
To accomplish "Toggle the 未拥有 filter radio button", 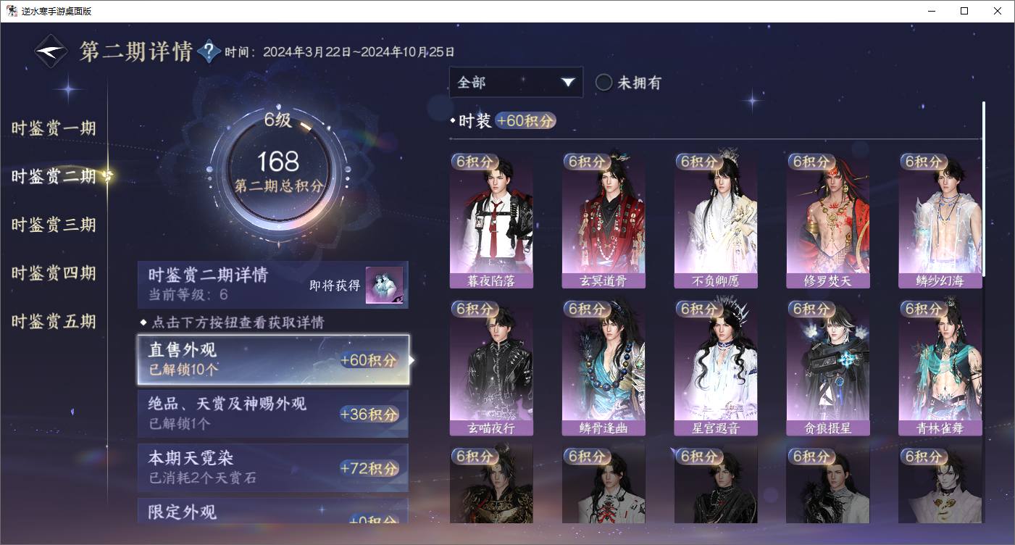I will pyautogui.click(x=603, y=83).
